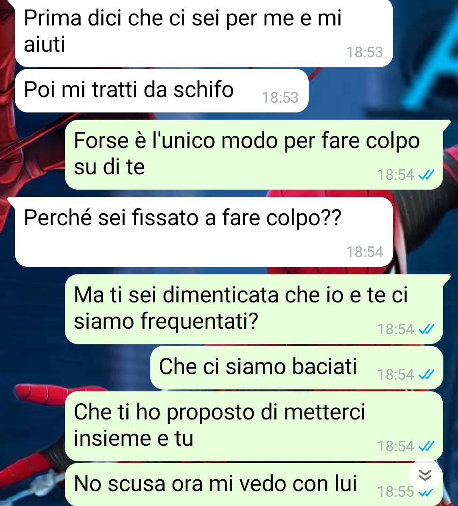The image size is (458, 506).
Task: Select the 'Prima dici che ci sei per me' message
Action: click(x=204, y=33)
